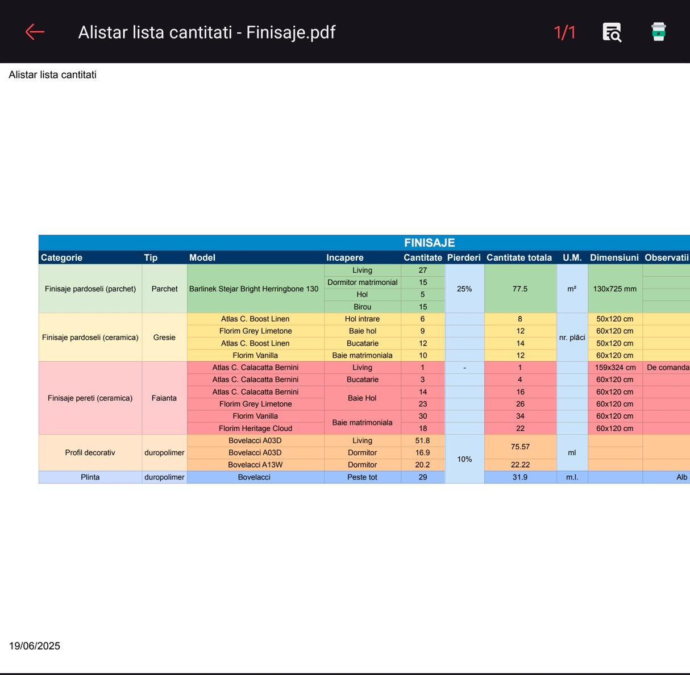Click the Finisaje pardoseli (ceramica) cell
The height and width of the screenshot is (675, 690).
click(90, 338)
